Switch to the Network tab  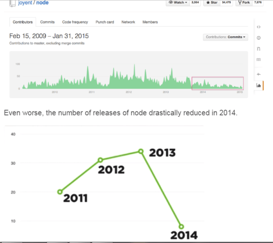(x=128, y=22)
